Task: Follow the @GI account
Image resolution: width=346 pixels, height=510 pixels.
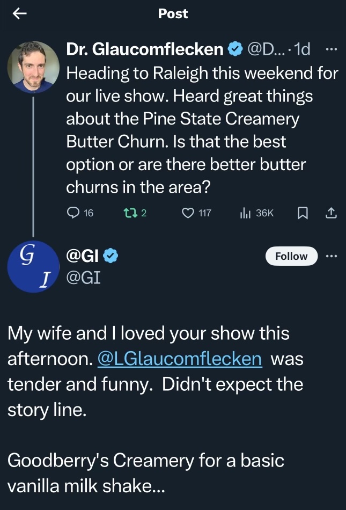Action: (x=291, y=257)
